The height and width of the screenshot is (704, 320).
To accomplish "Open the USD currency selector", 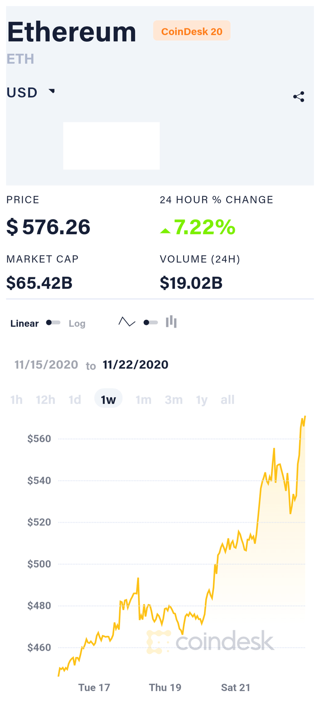I will point(31,93).
